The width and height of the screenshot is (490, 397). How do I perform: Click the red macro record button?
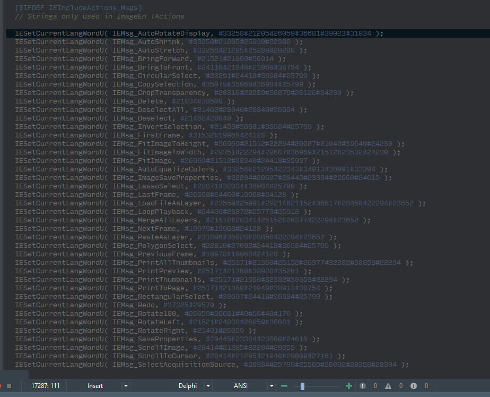click(x=2, y=386)
